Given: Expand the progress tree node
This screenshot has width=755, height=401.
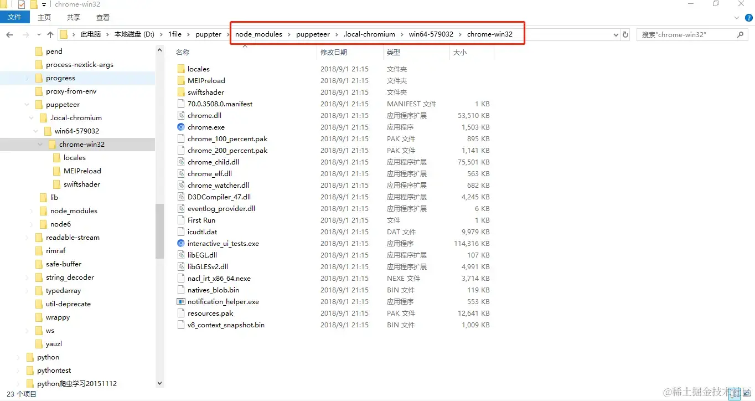Looking at the screenshot, I should pyautogui.click(x=27, y=78).
